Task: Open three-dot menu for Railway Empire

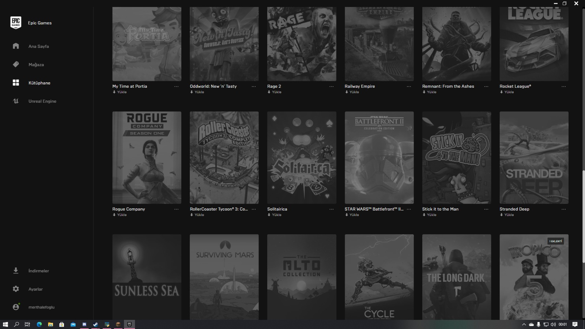Action: point(409,87)
